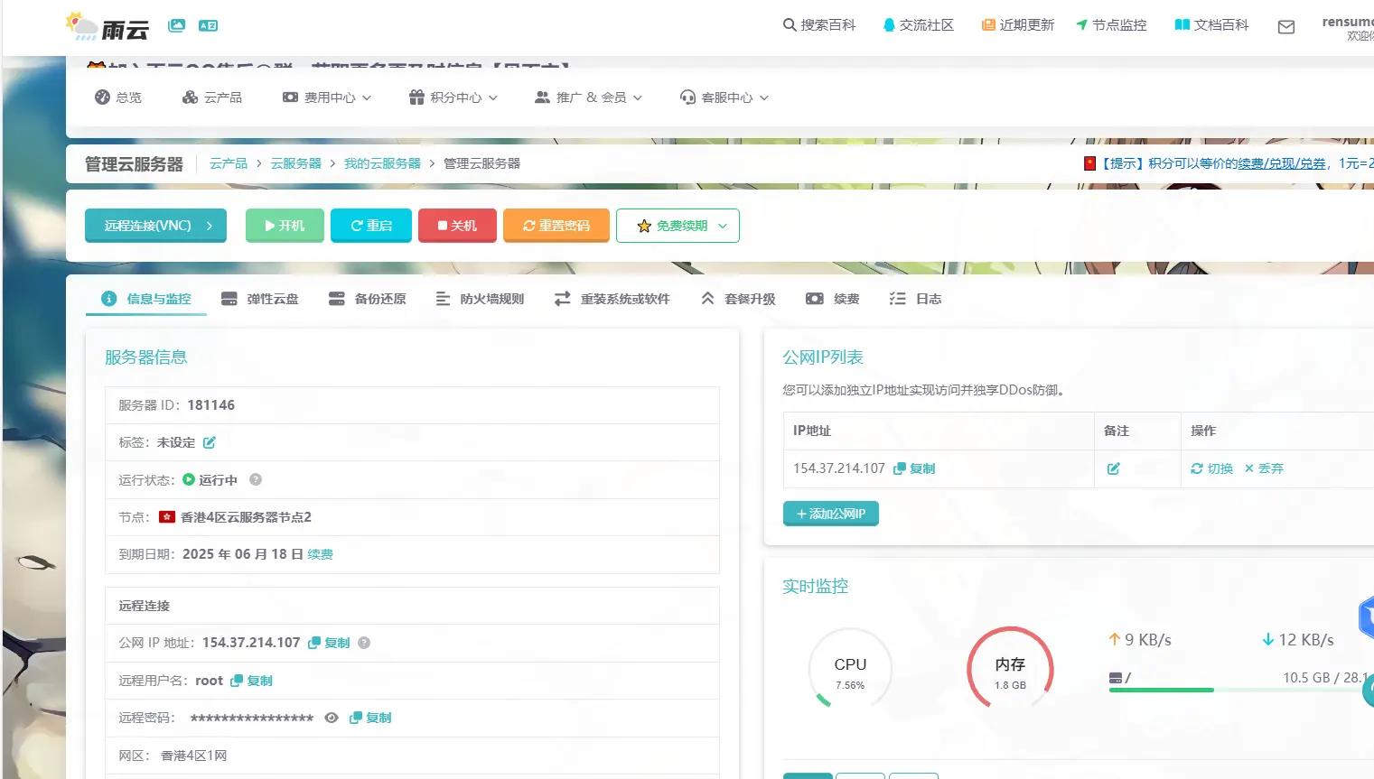Edit the server 标签 with the pencil icon
The height and width of the screenshot is (779, 1374).
click(x=209, y=442)
